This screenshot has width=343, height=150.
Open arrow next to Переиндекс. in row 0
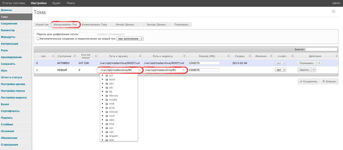tap(319, 63)
